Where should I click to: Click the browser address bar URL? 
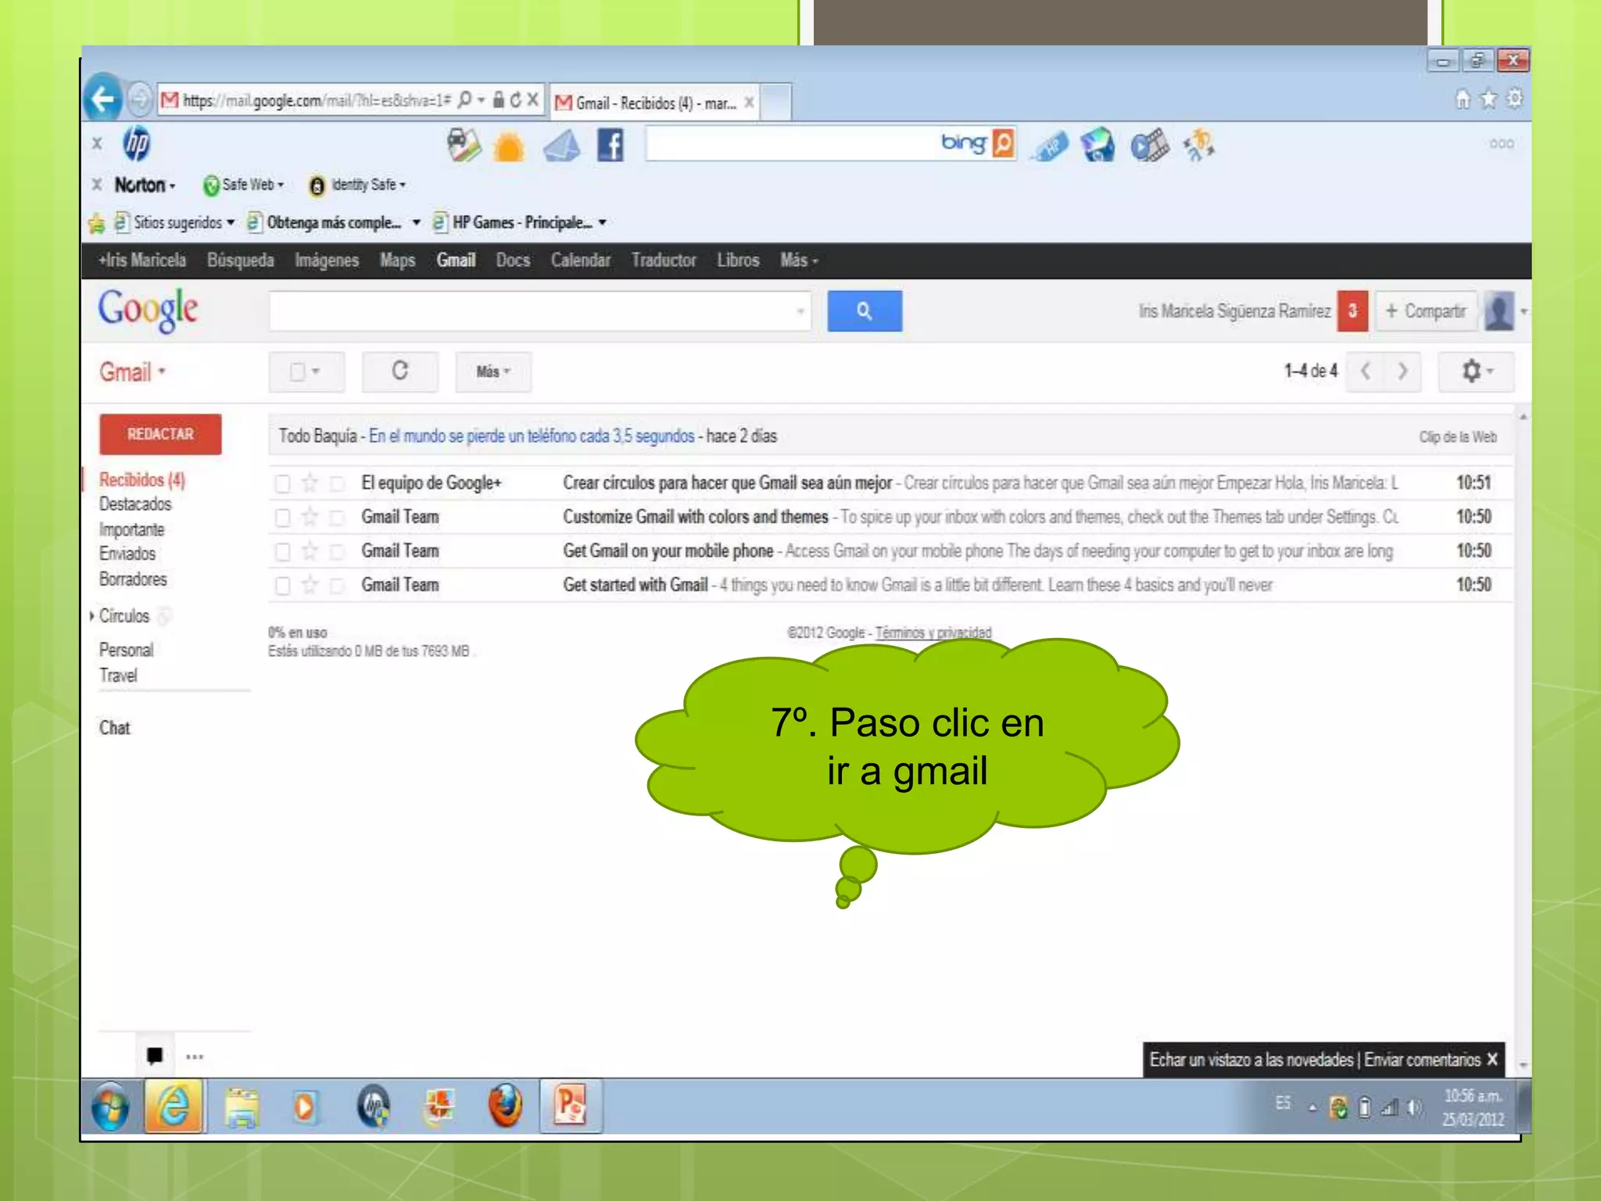coord(317,100)
